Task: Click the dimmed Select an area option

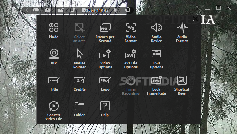Action: click(79, 33)
